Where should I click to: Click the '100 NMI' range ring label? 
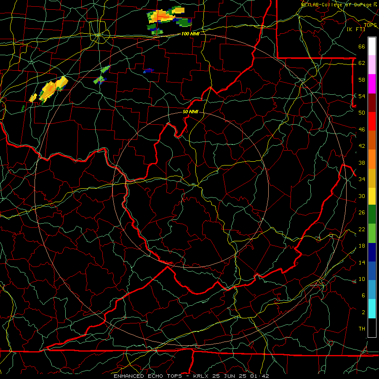[x=190, y=34]
